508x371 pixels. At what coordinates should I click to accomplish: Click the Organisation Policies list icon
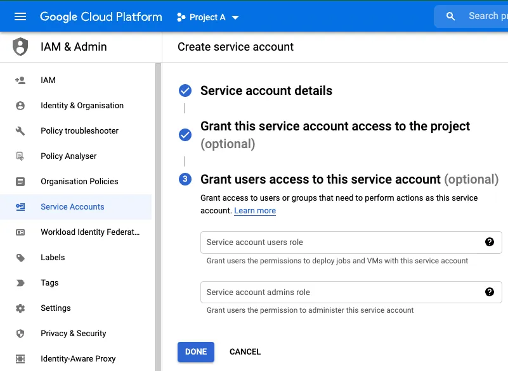[20, 182]
